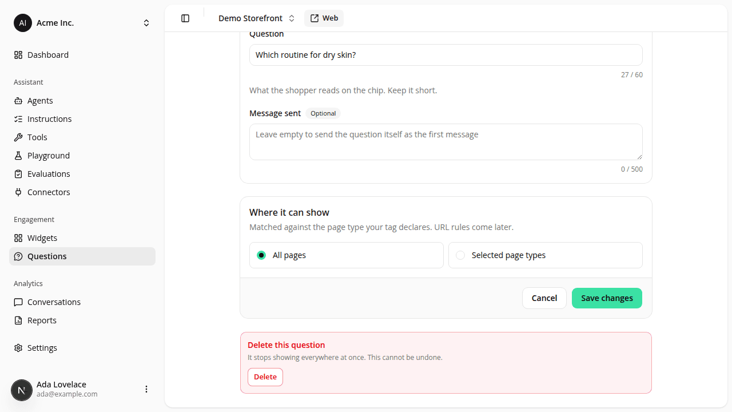Click the Save changes button
This screenshot has width=732, height=412.
[x=607, y=298]
